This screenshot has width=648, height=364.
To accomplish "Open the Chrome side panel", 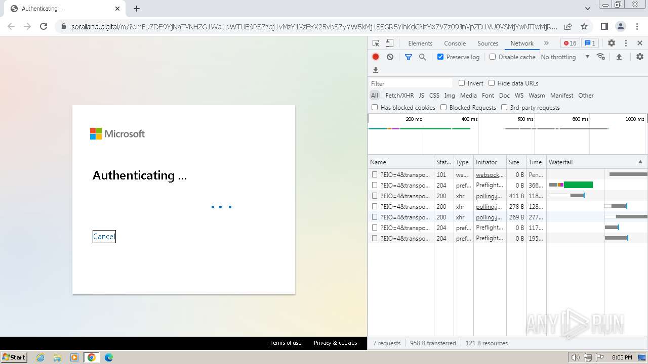I will point(604,26).
